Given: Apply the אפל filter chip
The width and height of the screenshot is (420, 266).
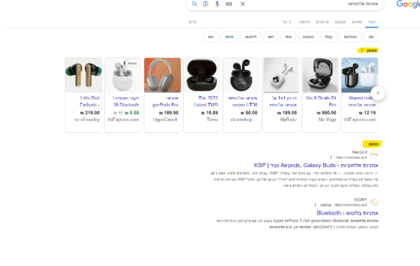Looking at the screenshot, I should pyautogui.click(x=288, y=37).
